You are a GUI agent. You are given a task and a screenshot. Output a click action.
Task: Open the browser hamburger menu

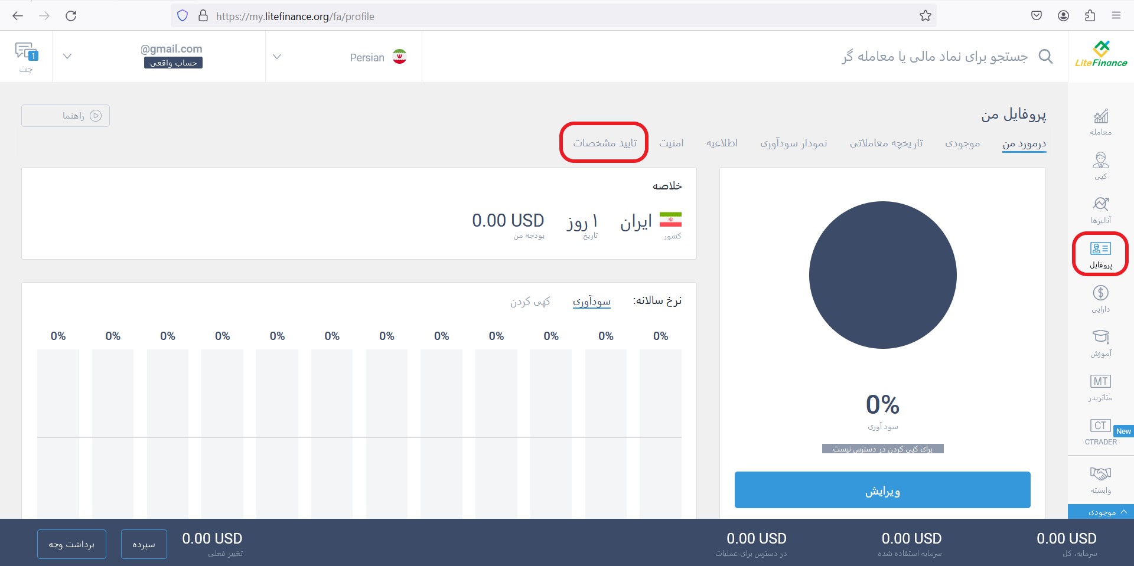[1116, 16]
